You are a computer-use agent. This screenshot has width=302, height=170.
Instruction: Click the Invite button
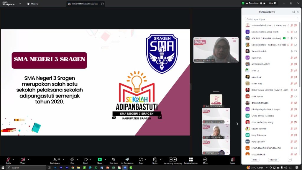pos(255,160)
